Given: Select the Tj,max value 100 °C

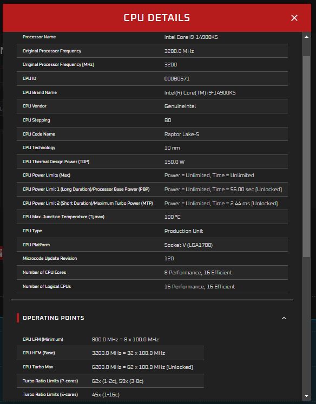Looking at the screenshot, I should coord(172,217).
